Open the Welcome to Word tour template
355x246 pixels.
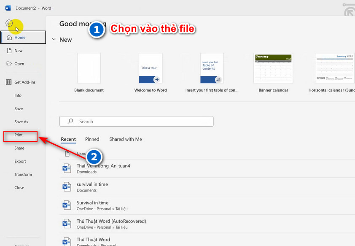click(x=151, y=68)
